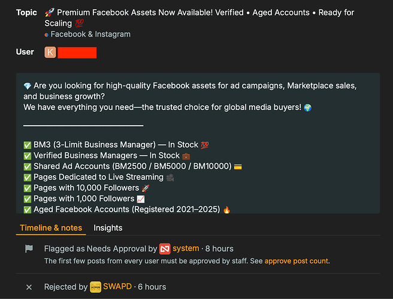Click the user avatar letter K
The image size is (393, 299).
50,52
